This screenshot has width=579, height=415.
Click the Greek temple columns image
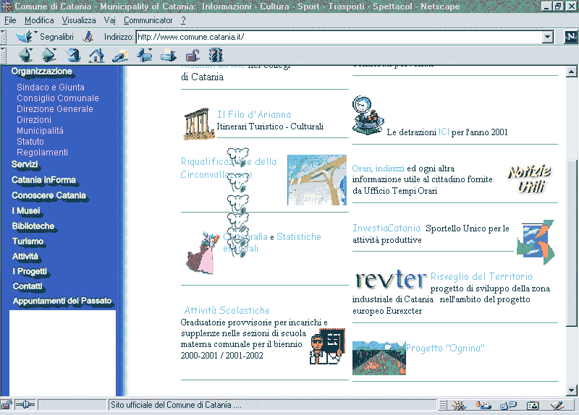coord(198,124)
